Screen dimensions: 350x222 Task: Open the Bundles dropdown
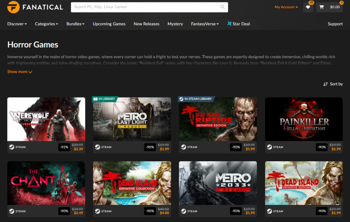click(x=76, y=24)
